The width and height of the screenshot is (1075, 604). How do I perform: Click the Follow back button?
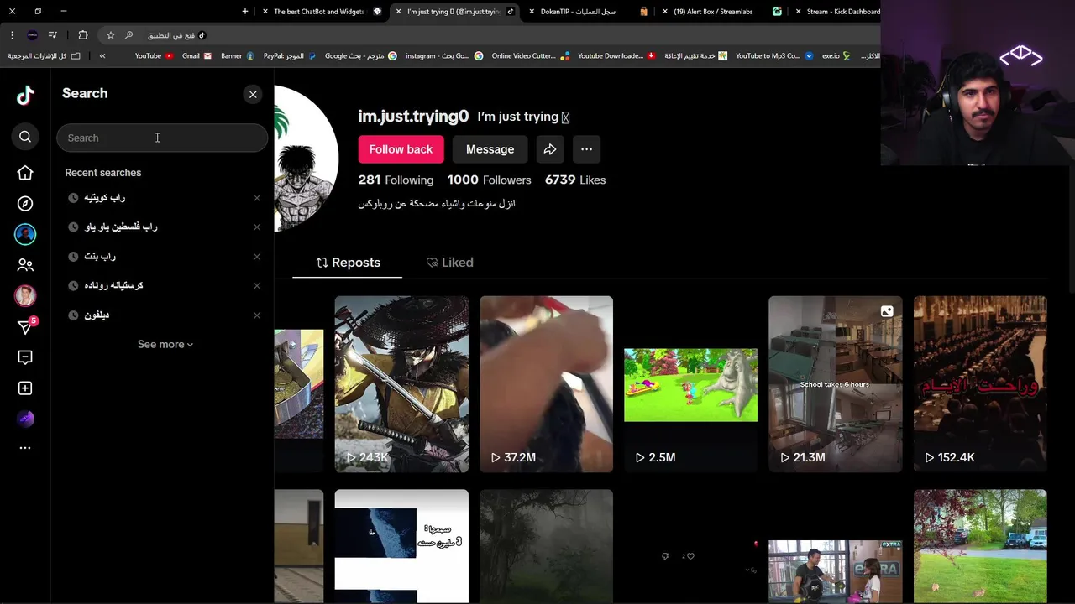pos(401,149)
